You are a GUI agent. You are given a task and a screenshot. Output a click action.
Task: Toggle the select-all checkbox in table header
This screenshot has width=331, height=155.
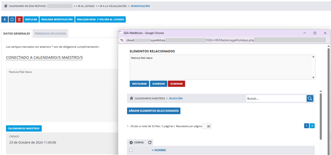pyautogui.click(x=131, y=150)
